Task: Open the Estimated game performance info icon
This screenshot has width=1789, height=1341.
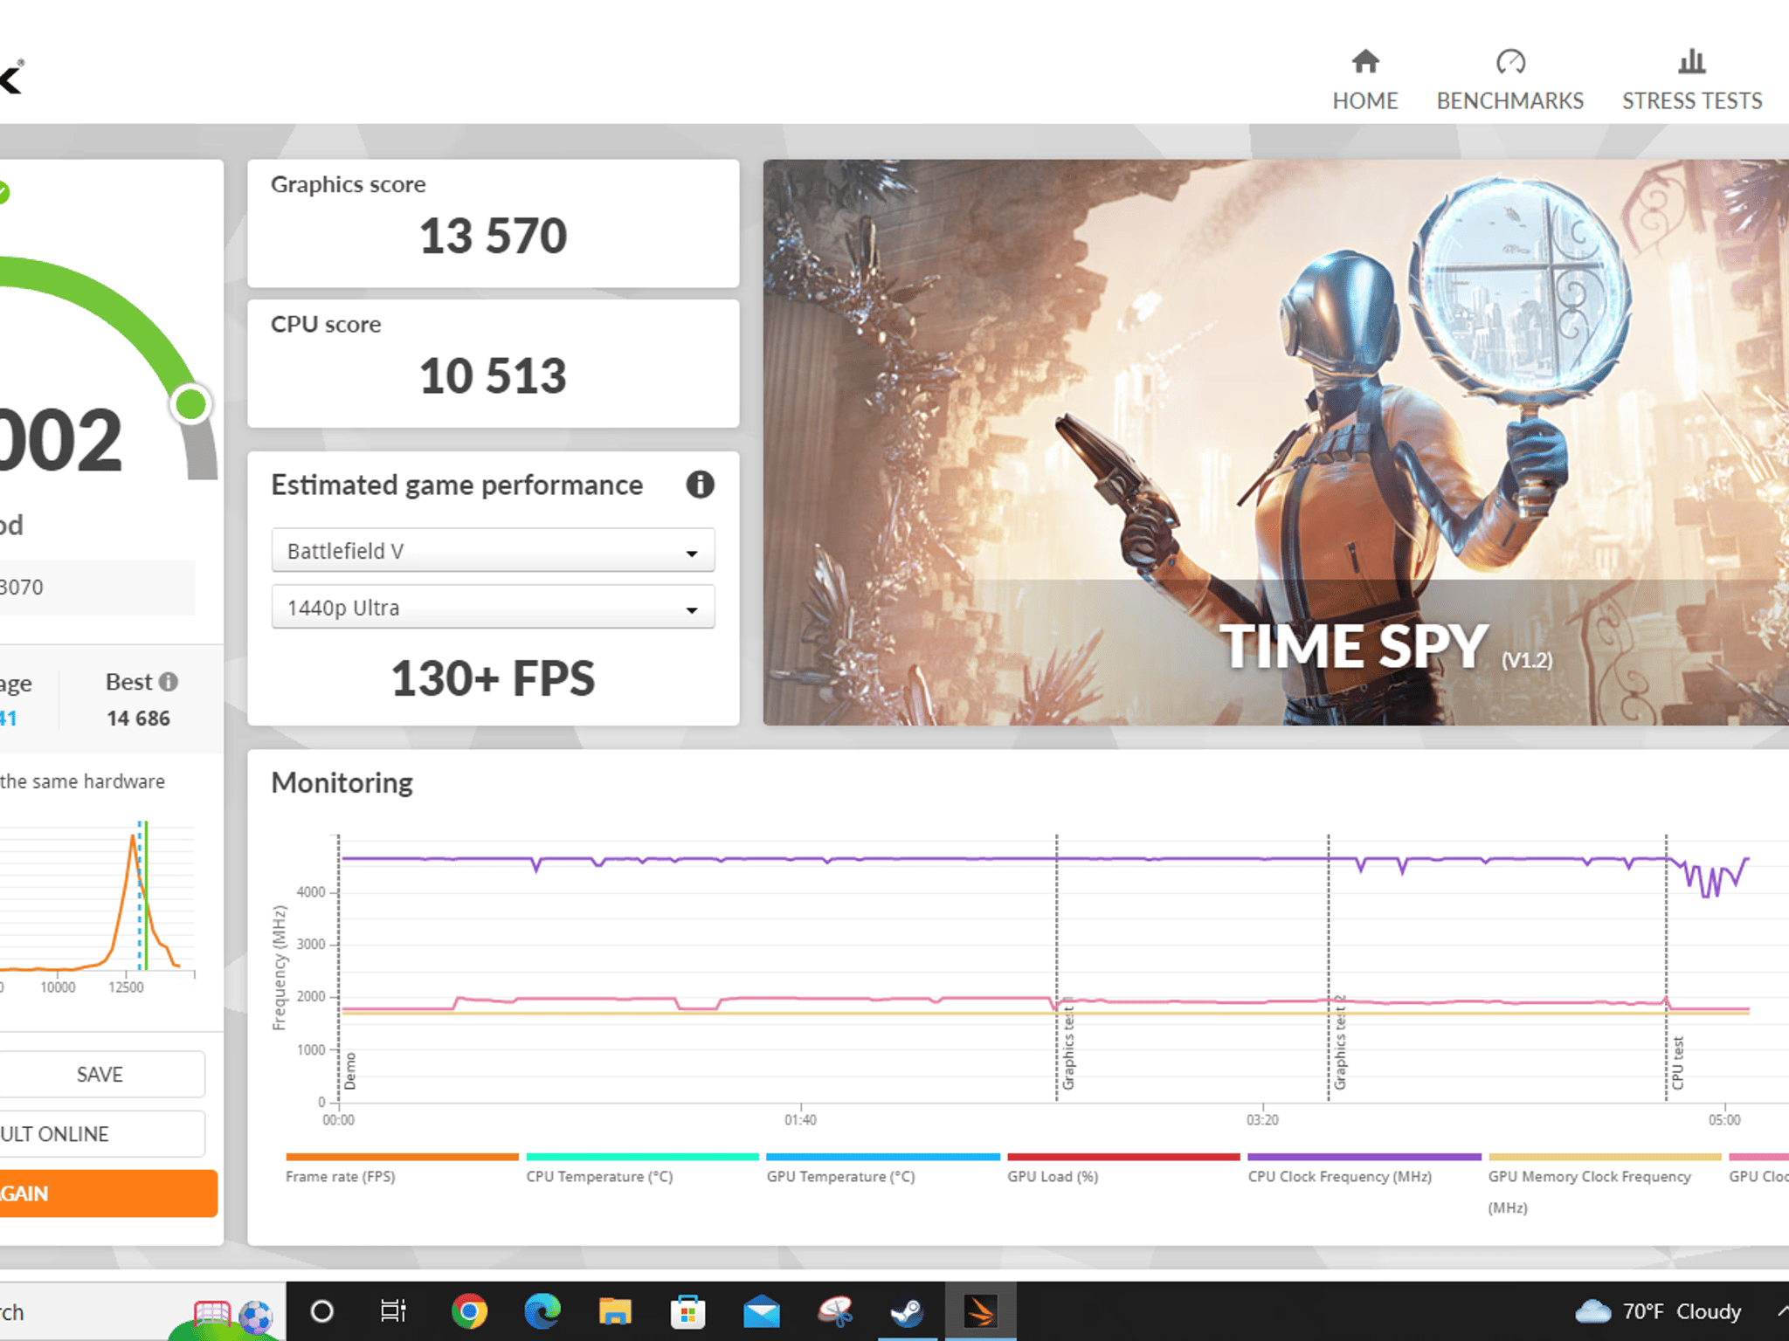Action: pos(700,484)
